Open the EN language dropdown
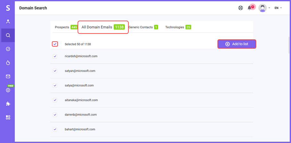This screenshot has height=143, width=291. click(278, 8)
